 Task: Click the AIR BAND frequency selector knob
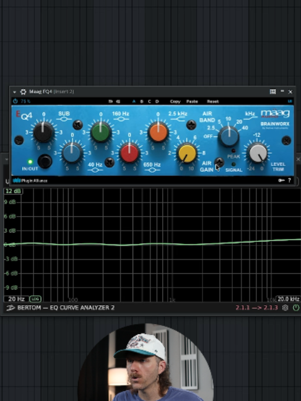(x=229, y=136)
